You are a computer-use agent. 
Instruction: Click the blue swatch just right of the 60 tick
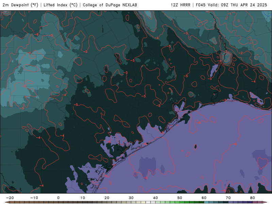(206, 202)
